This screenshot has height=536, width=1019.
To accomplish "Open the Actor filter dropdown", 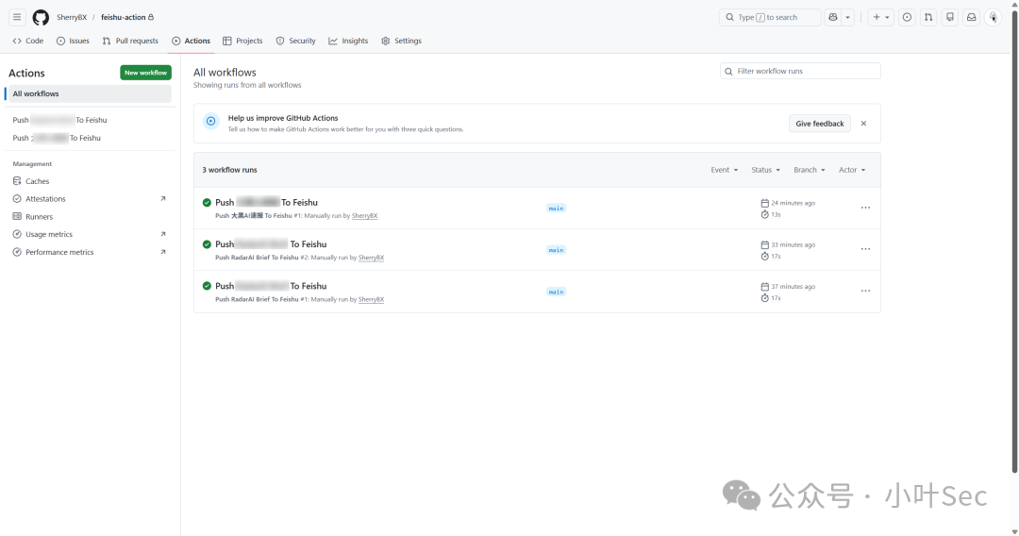I will pos(852,170).
